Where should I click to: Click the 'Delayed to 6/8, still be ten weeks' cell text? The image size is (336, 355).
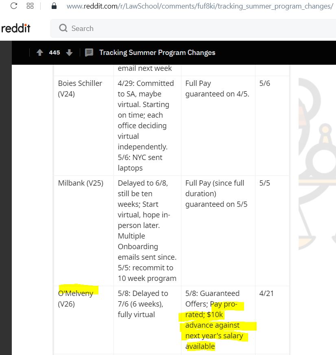click(x=143, y=193)
